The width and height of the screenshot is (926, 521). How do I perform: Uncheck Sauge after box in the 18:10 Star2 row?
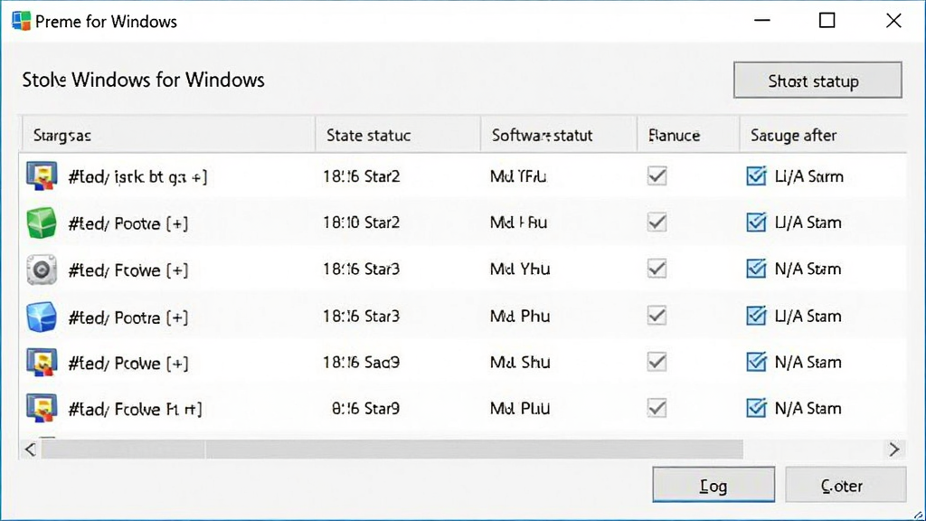click(x=756, y=223)
